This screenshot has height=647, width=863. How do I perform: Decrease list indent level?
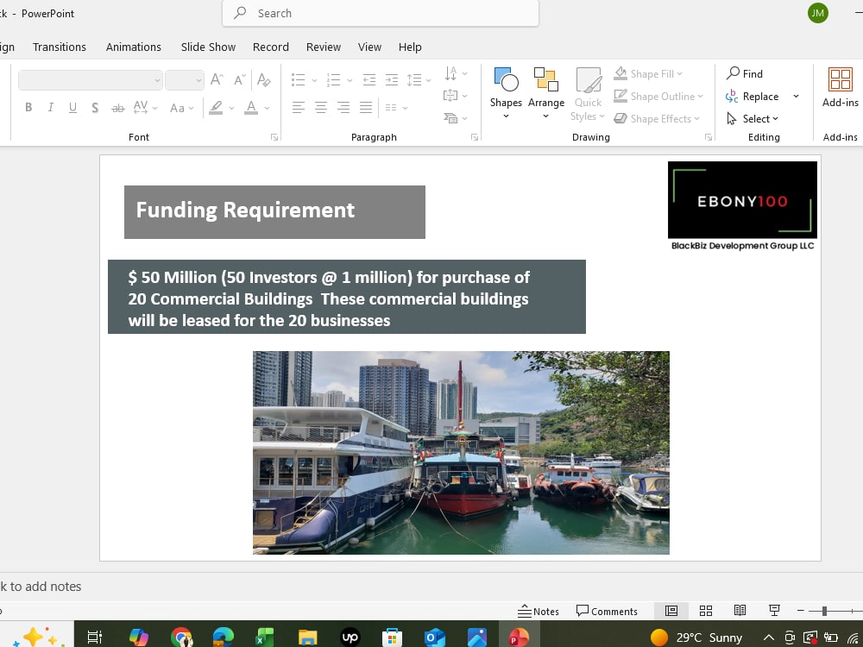coord(369,79)
